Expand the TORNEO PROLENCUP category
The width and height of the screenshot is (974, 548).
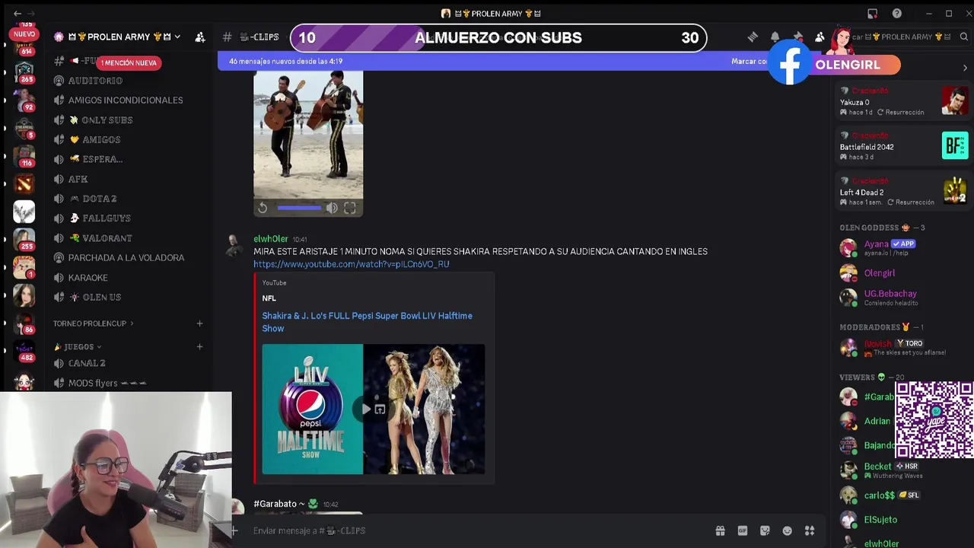point(93,323)
